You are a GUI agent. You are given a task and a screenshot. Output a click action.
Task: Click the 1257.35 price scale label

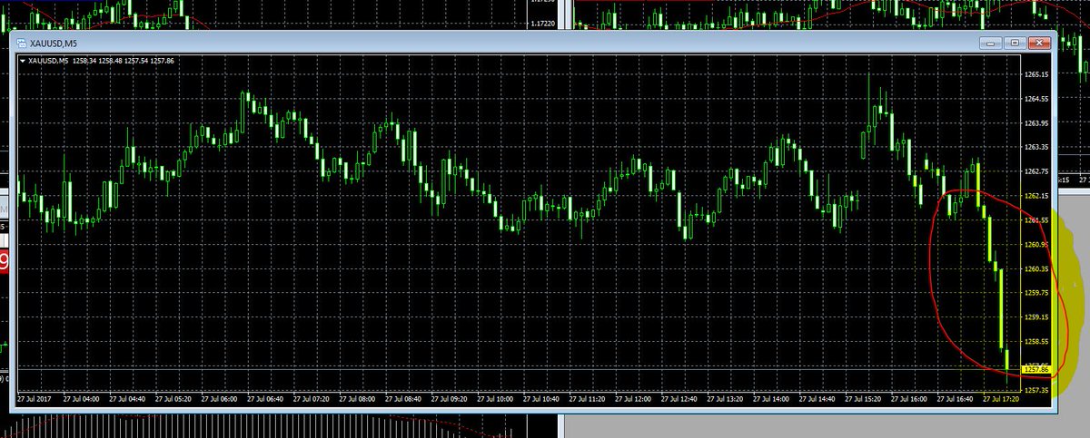click(1036, 391)
